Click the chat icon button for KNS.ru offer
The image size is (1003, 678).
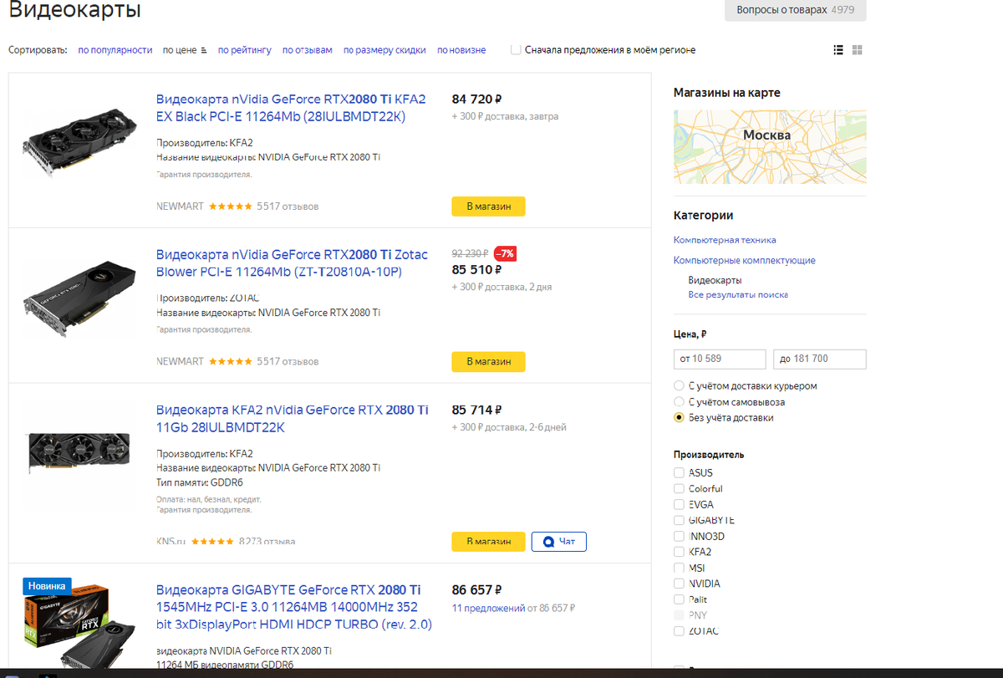[558, 542]
